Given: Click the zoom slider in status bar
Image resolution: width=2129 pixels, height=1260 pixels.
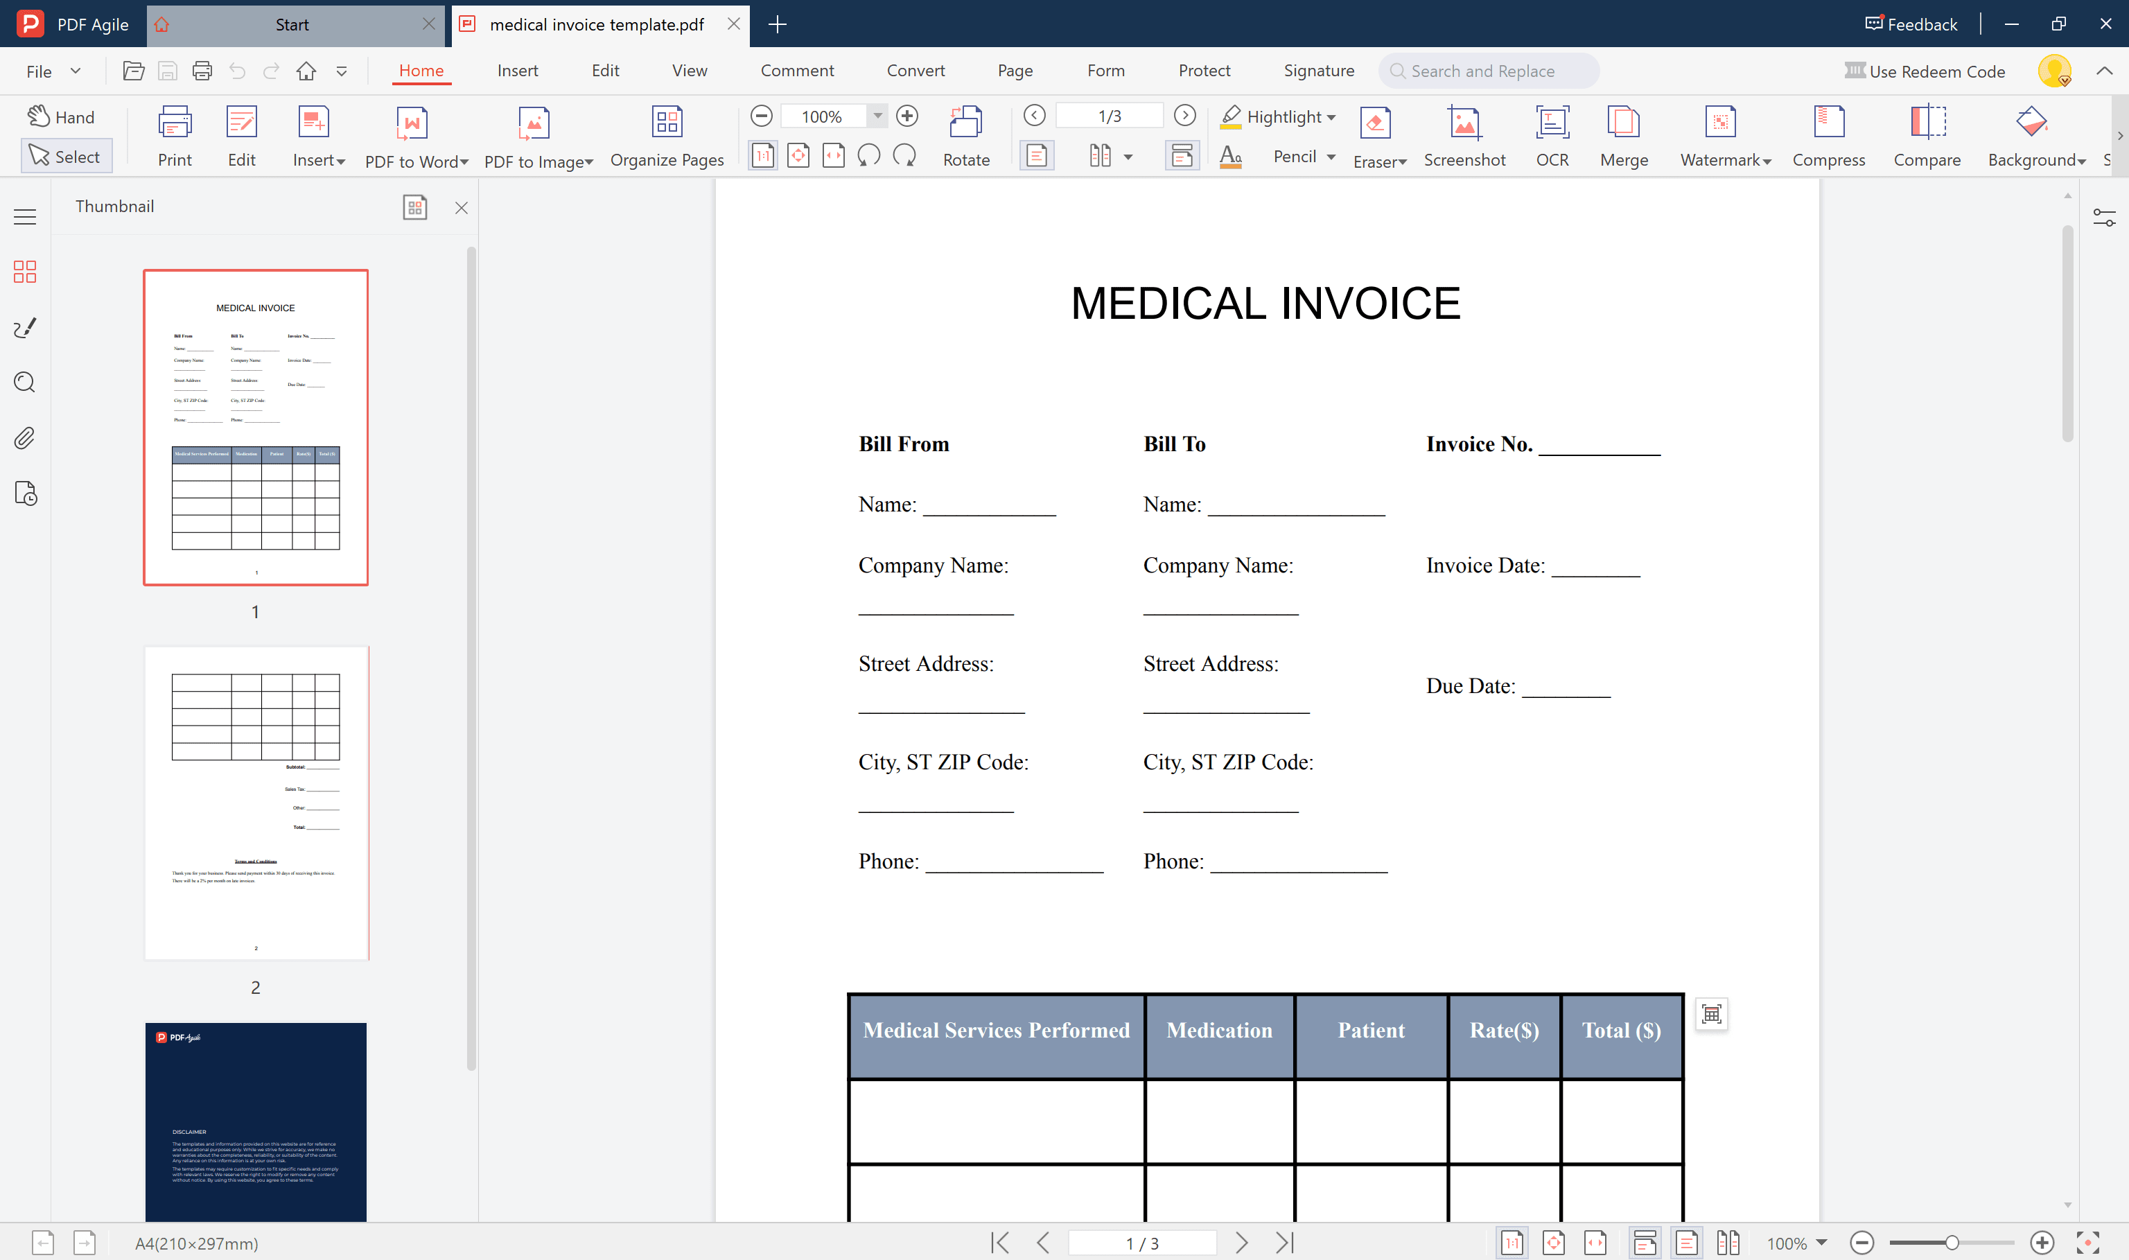Looking at the screenshot, I should (1951, 1243).
